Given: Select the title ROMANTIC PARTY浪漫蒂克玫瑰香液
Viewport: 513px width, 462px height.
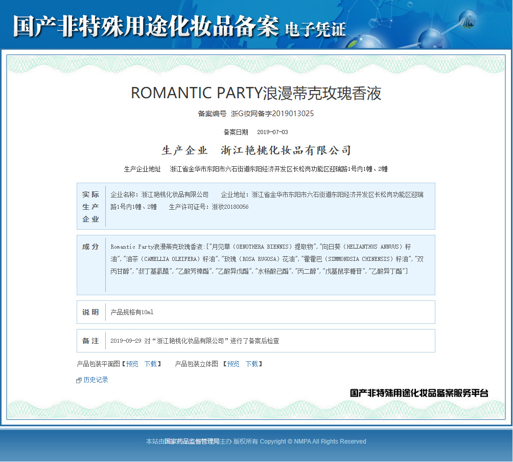Looking at the screenshot, I should (x=256, y=93).
